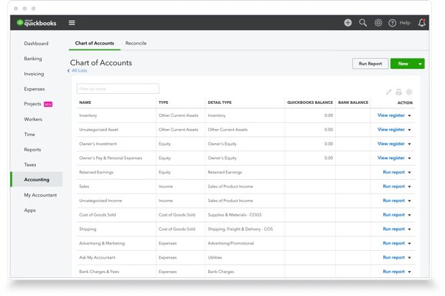
Task: Switch to the Reconcile tab
Action: tap(136, 43)
